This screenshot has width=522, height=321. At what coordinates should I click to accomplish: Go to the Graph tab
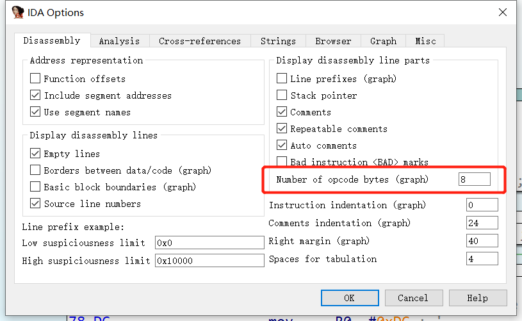383,41
